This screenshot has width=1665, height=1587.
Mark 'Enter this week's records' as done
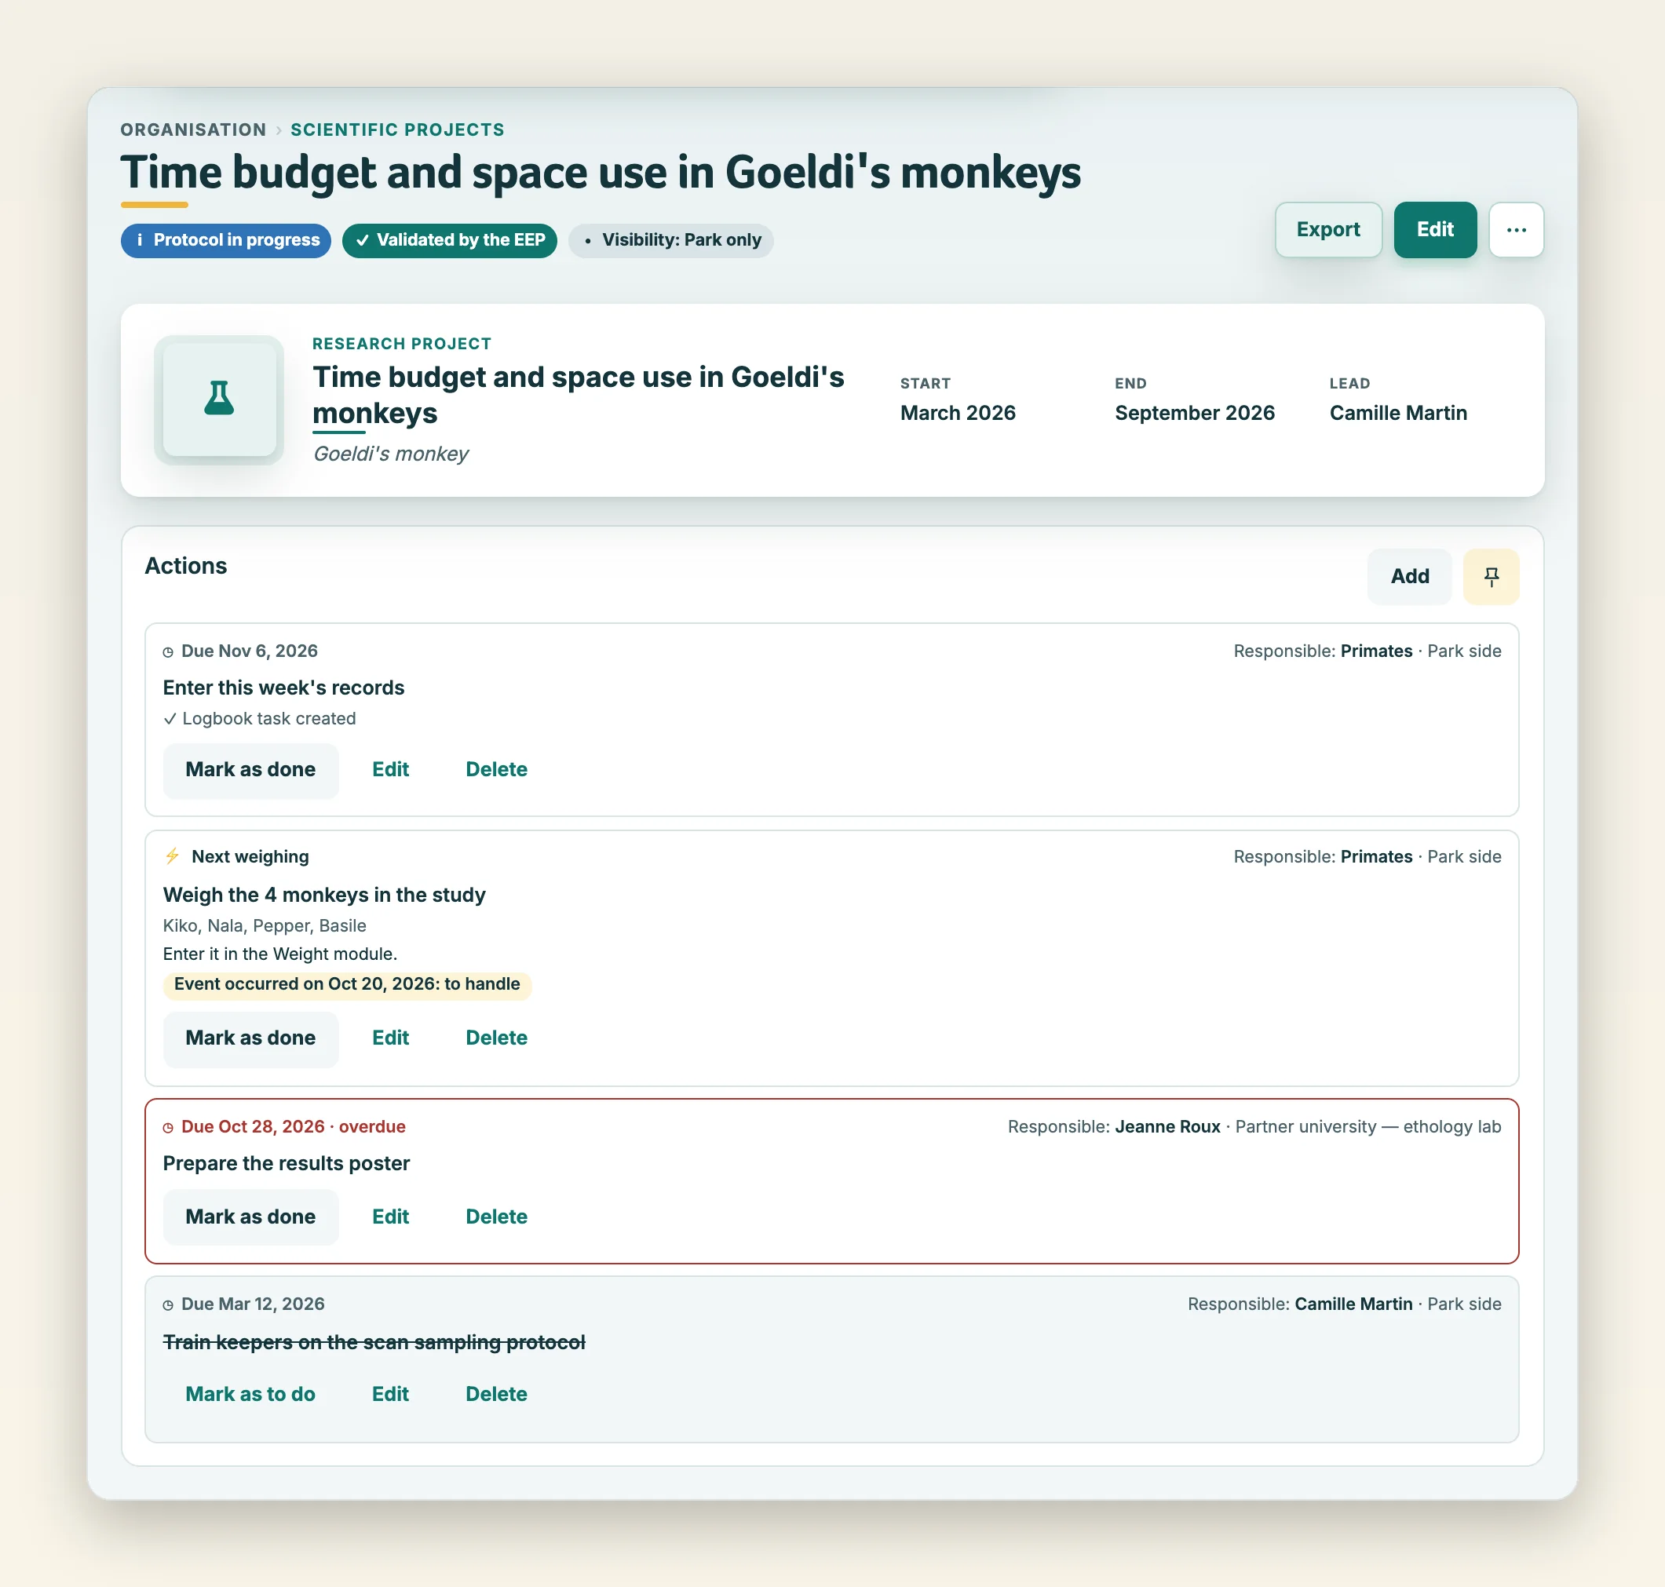[250, 770]
